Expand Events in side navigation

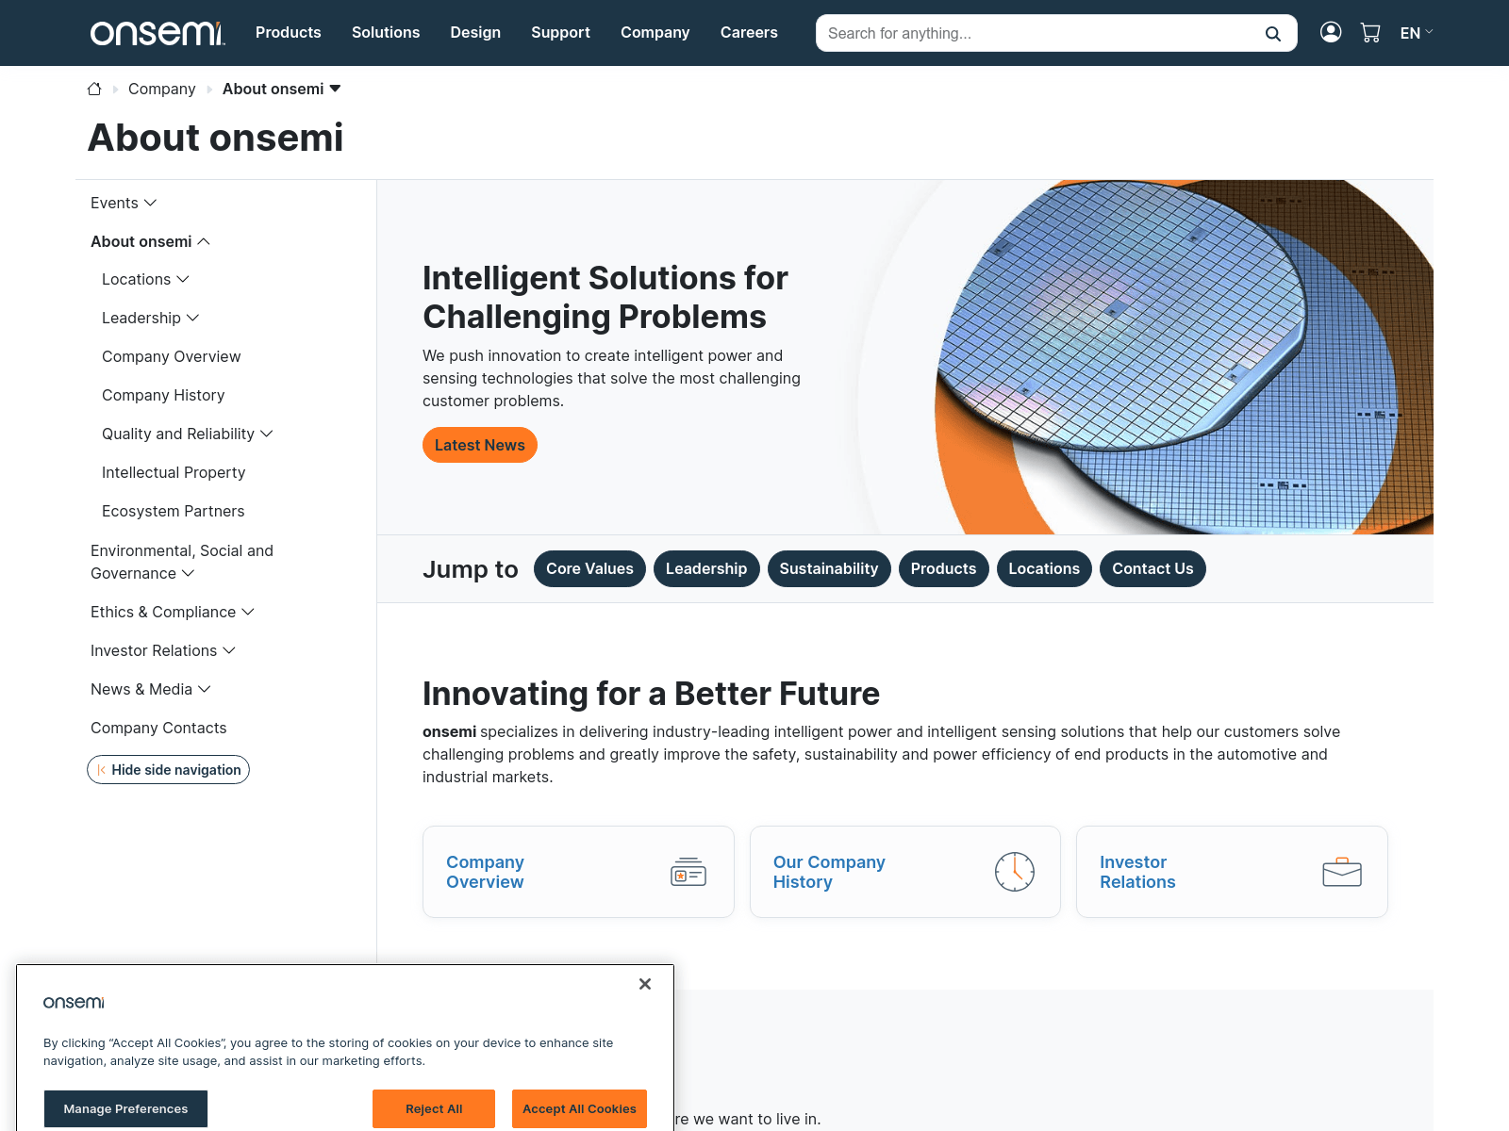(150, 203)
